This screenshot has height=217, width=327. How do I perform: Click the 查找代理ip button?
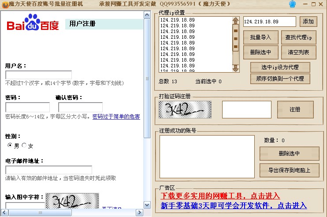[x=298, y=37]
